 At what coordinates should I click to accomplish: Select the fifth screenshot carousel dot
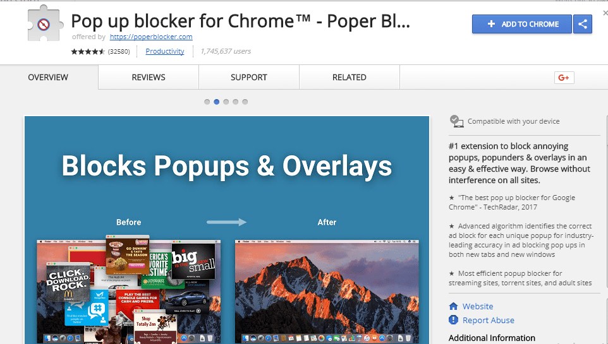[x=245, y=102]
